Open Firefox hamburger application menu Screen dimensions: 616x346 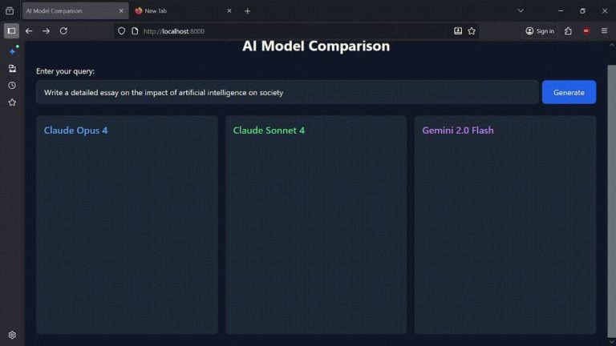coord(604,30)
